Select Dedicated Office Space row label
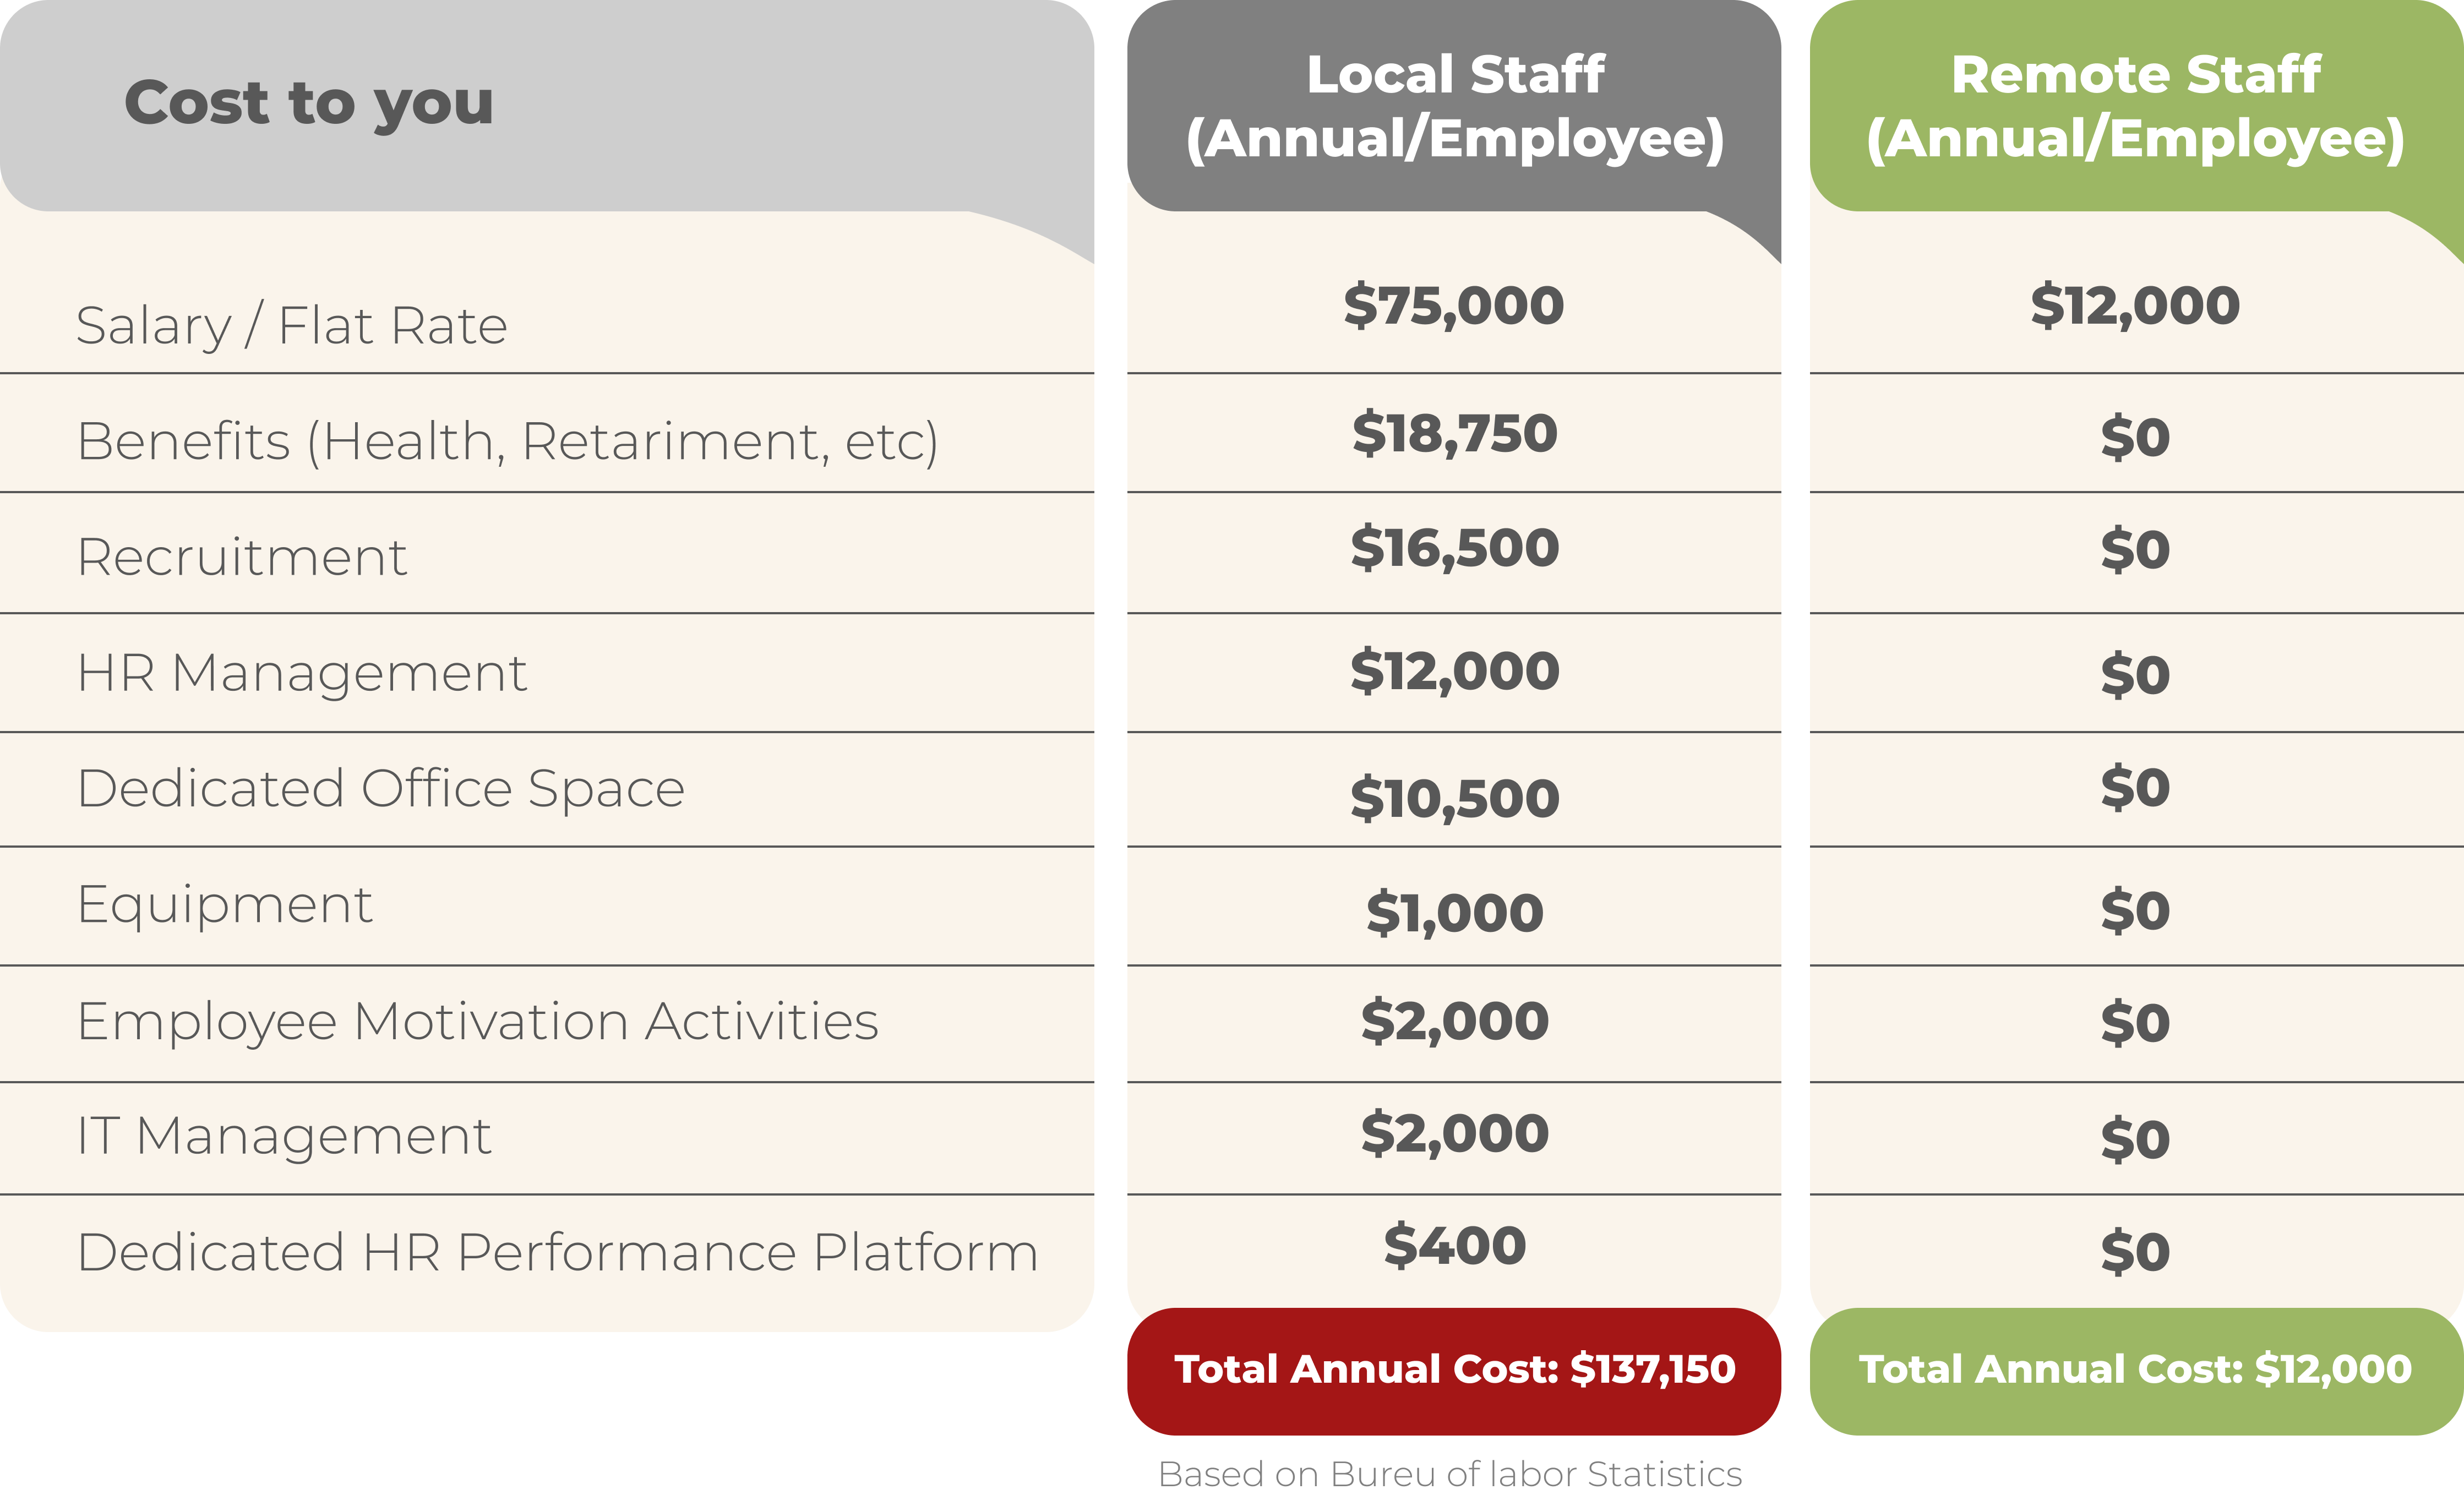Image resolution: width=2464 pixels, height=1495 pixels. (381, 789)
